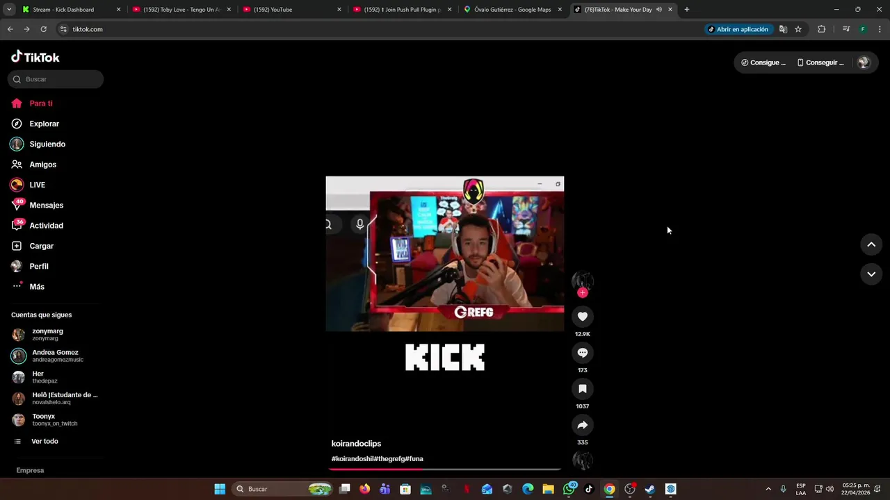Reload the page
Viewport: 890px width, 500px height.
(43, 29)
